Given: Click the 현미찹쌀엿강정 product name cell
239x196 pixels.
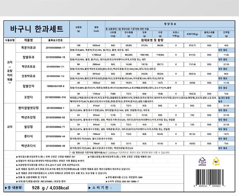Looking at the screenshot, I should (29, 108).
